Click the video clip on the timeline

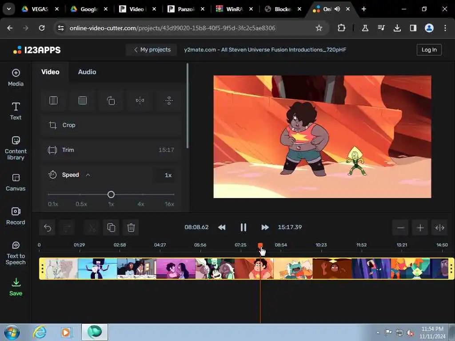pos(247,269)
